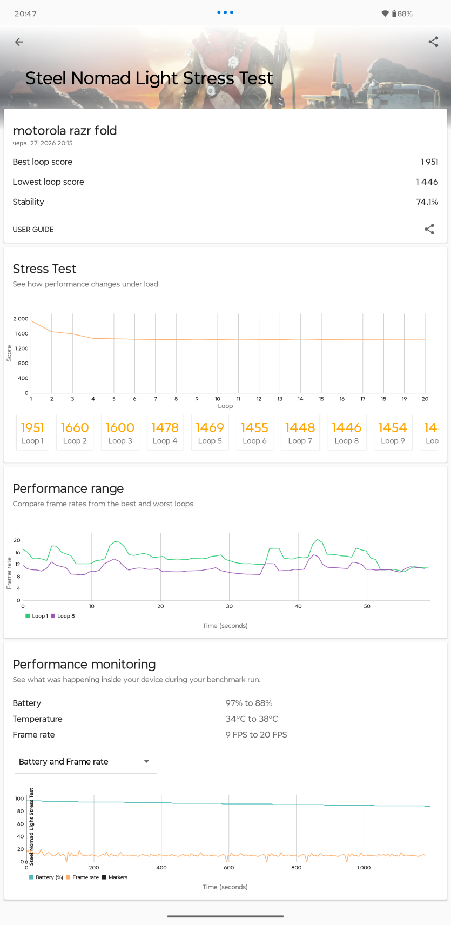This screenshot has height=925, width=451.
Task: Toggle Battery (%) legend series
Action: coord(46,877)
